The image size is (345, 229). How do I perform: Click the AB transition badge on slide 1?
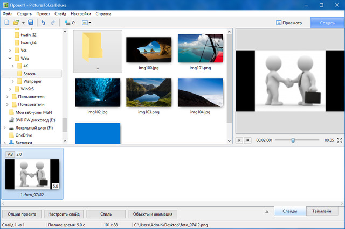(10, 154)
